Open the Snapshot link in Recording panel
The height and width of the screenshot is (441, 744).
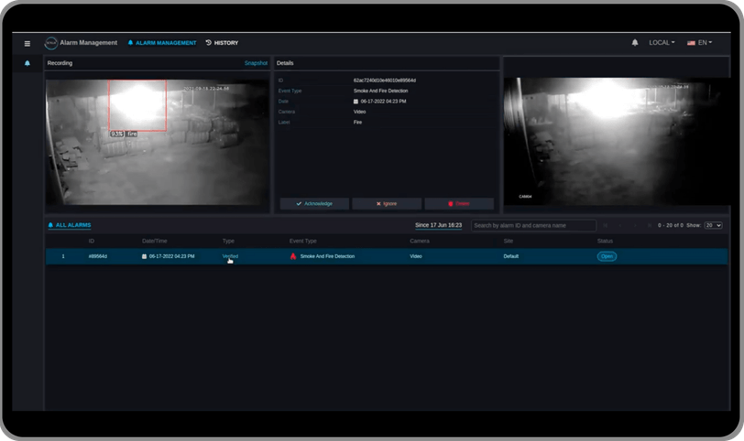256,63
